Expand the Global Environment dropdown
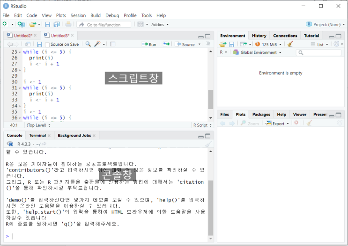This screenshot has width=348, height=246. tap(258, 52)
